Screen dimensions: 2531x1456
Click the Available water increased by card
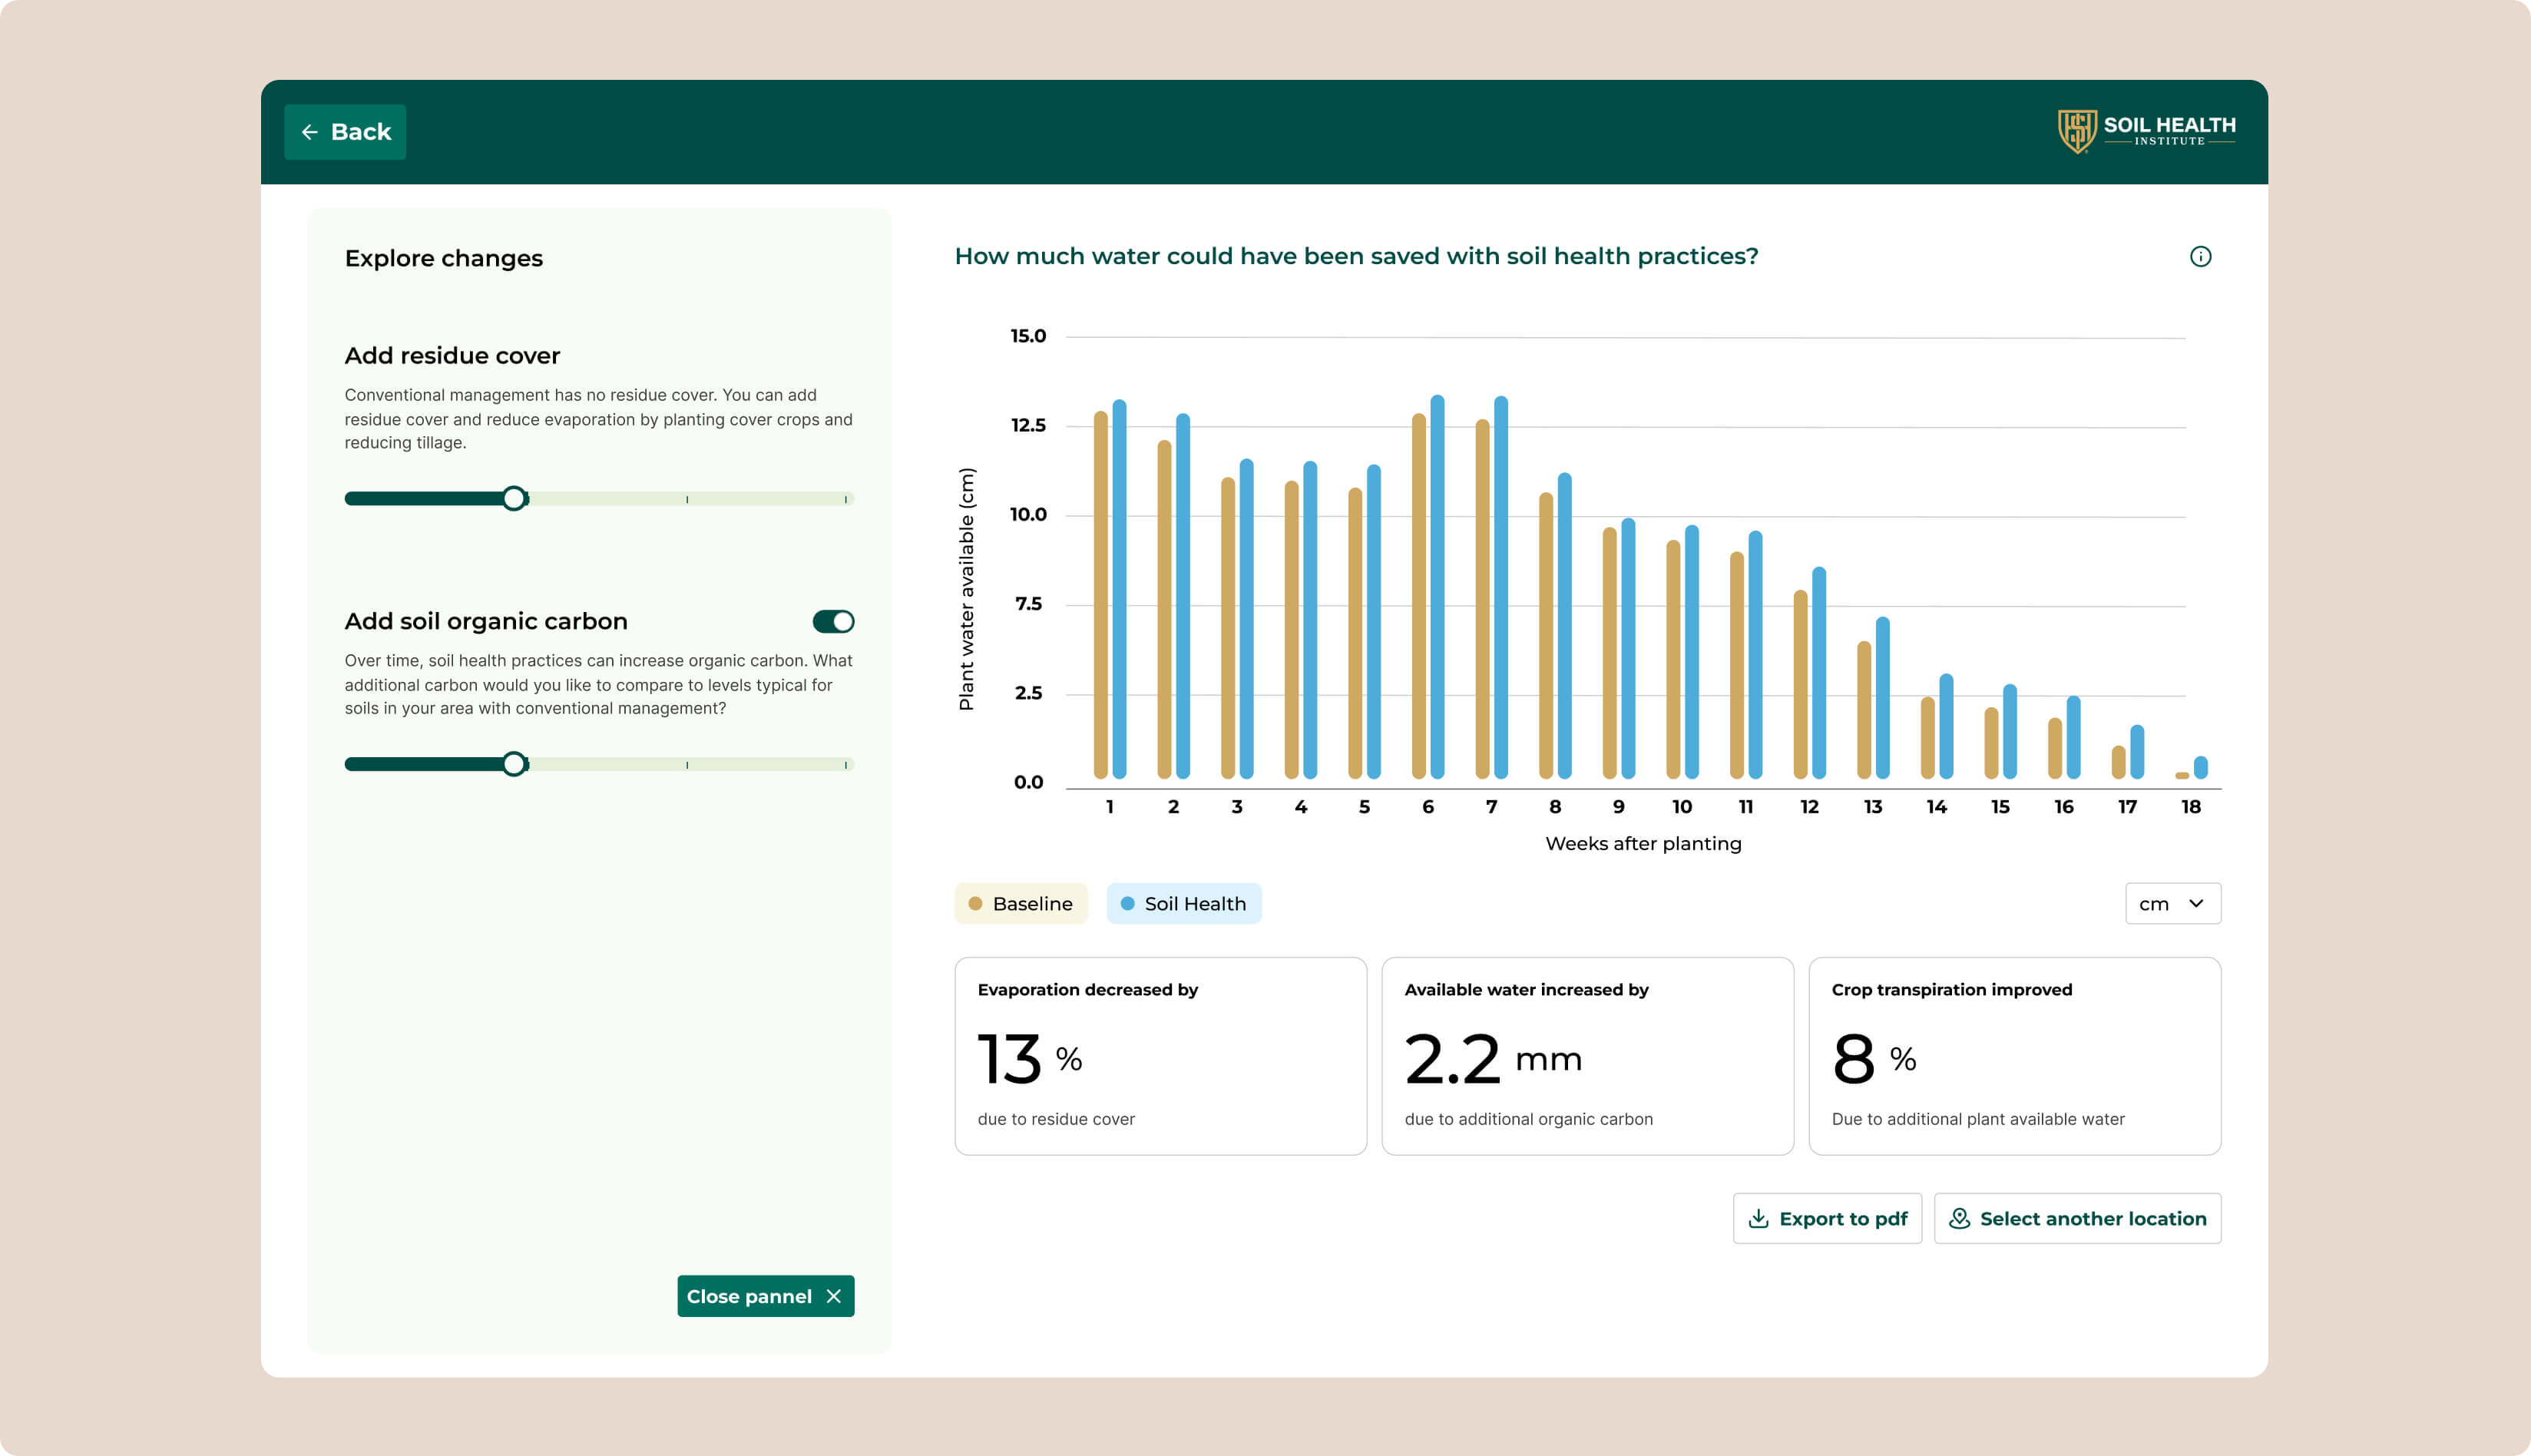1587,1056
